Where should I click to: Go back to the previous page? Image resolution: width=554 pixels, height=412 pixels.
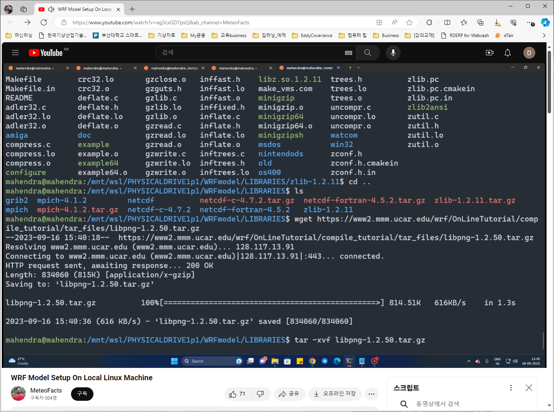[11, 22]
